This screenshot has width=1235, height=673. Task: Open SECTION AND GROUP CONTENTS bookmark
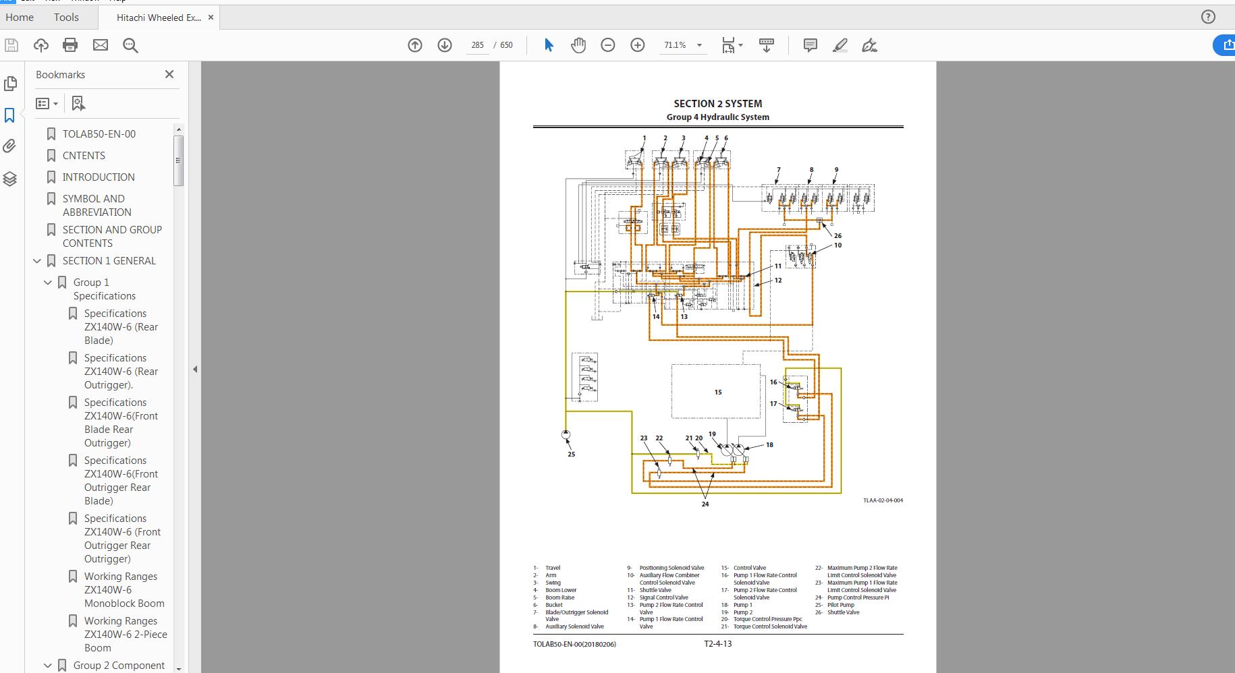112,237
